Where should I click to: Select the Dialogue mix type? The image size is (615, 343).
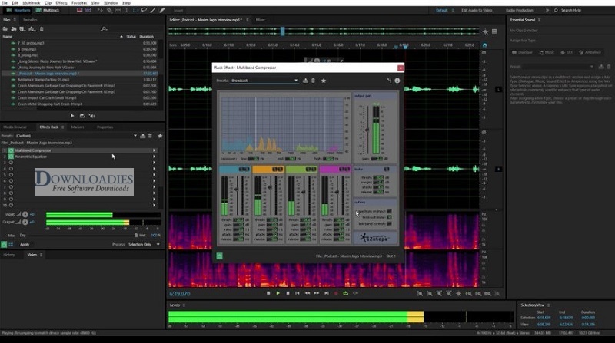[523, 52]
